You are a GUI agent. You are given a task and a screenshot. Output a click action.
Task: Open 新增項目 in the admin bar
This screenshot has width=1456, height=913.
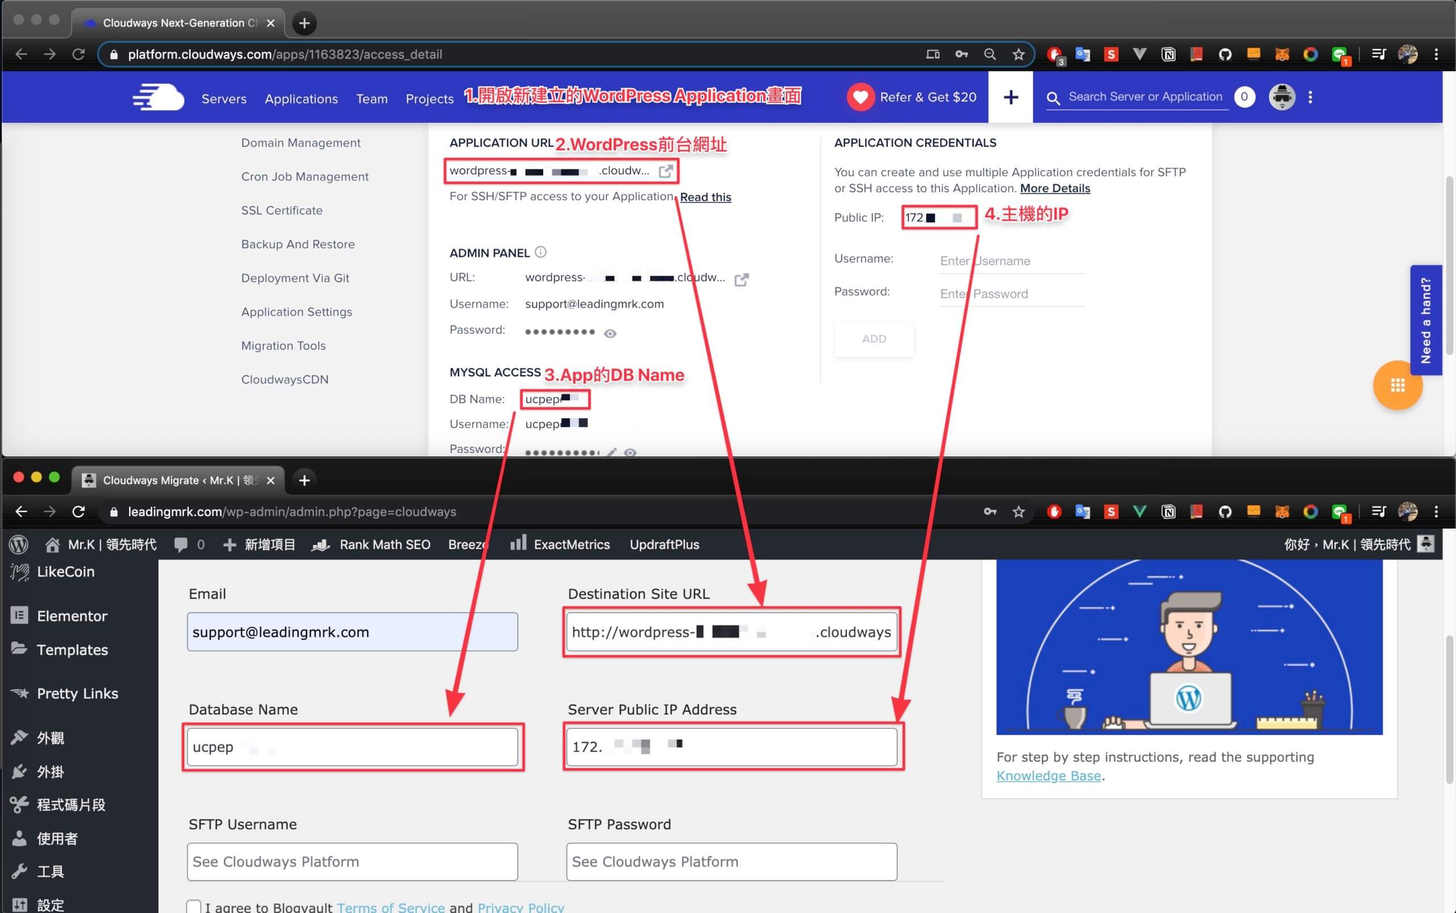point(259,545)
